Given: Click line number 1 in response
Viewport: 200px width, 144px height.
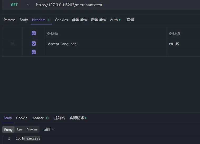Looking at the screenshot, I should click(x=9, y=138).
